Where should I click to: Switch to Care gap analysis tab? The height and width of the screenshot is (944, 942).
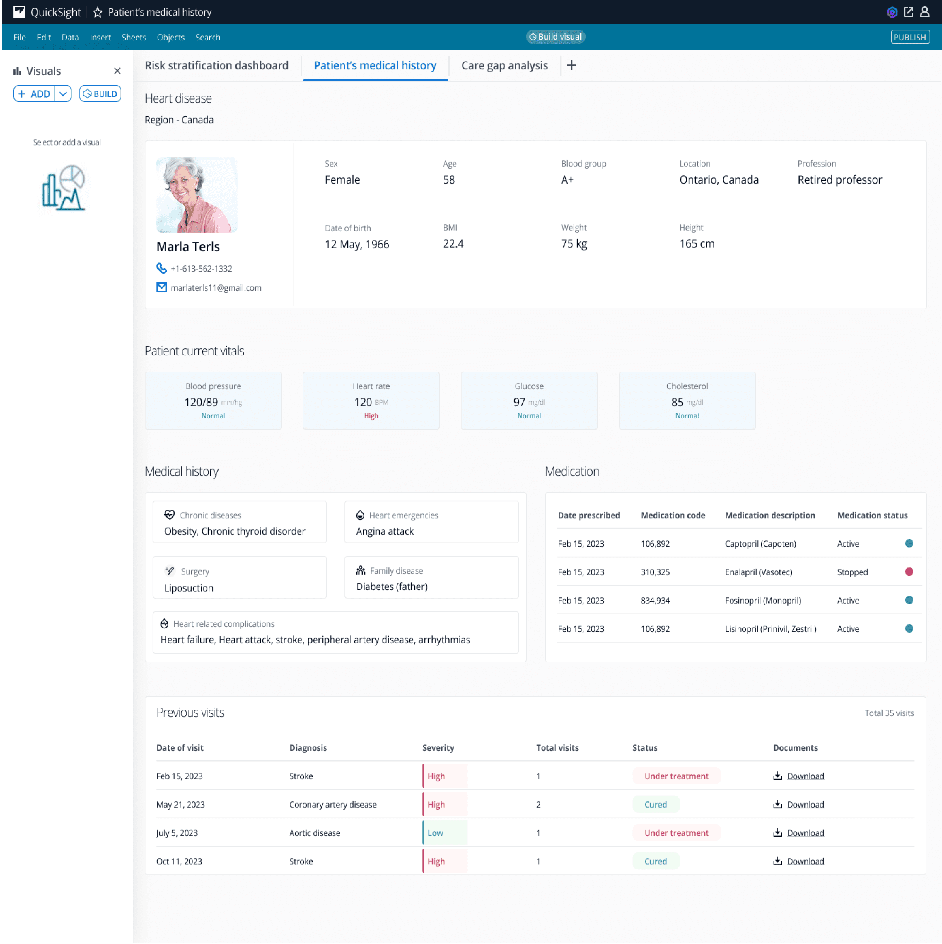504,65
